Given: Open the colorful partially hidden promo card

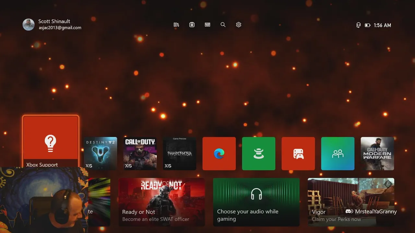Looking at the screenshot, I should (x=99, y=202).
